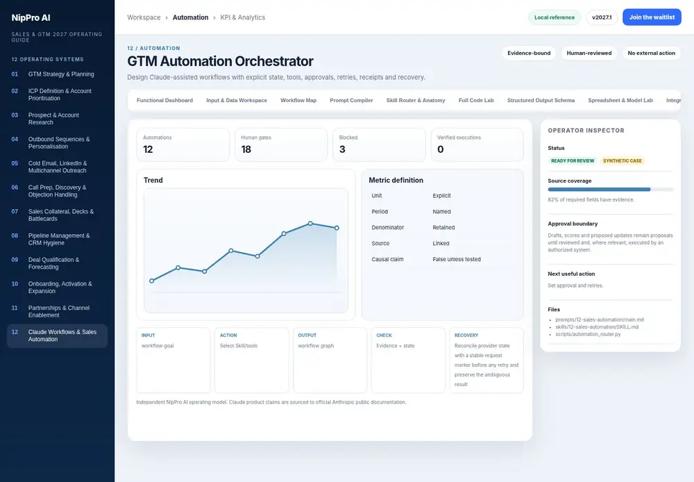Select the Verified executions 0 card

477,145
